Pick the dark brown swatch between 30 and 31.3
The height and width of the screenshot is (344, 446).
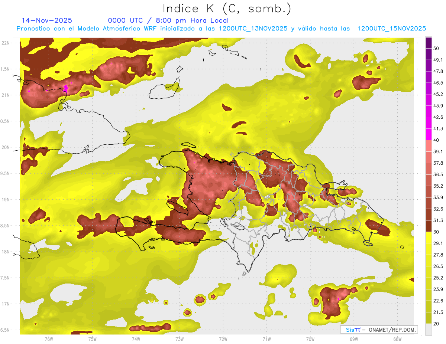429,226
